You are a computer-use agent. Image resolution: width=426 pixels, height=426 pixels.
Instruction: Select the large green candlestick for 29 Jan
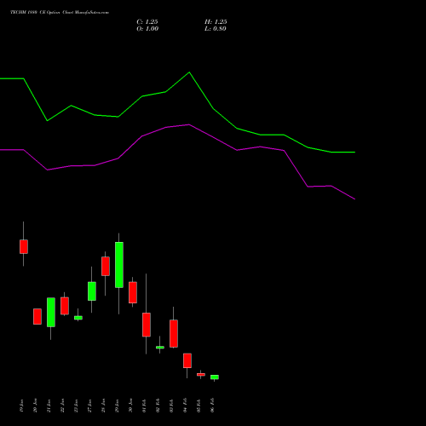click(x=119, y=265)
